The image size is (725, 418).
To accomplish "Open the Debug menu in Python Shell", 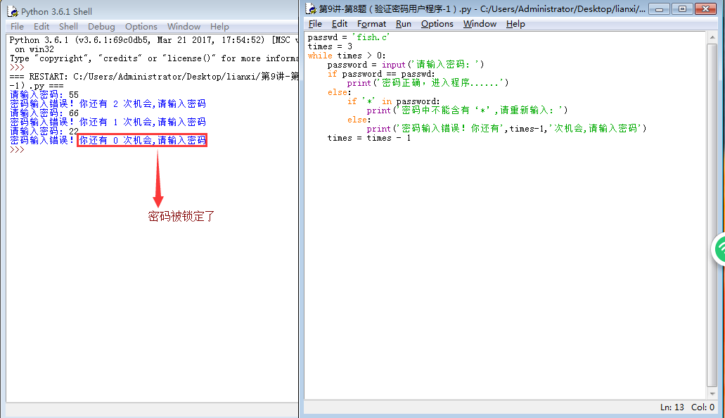I will pos(101,27).
